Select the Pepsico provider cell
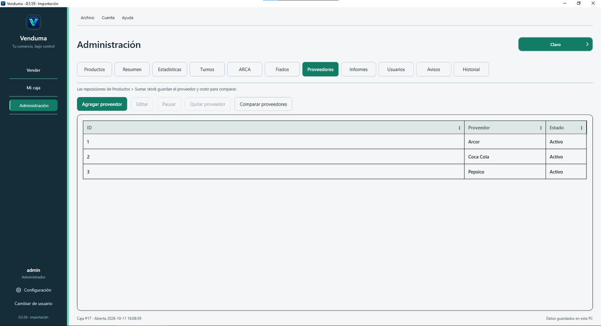Screen dimensions: 601x326 click(505, 171)
